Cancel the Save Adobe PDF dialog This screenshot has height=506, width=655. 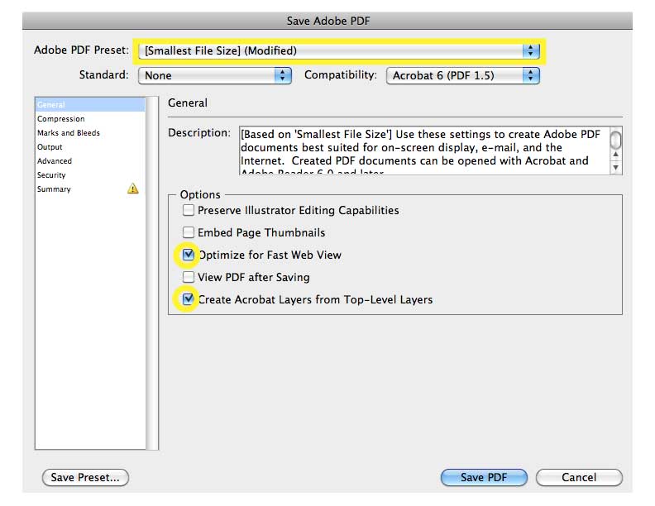coord(579,477)
